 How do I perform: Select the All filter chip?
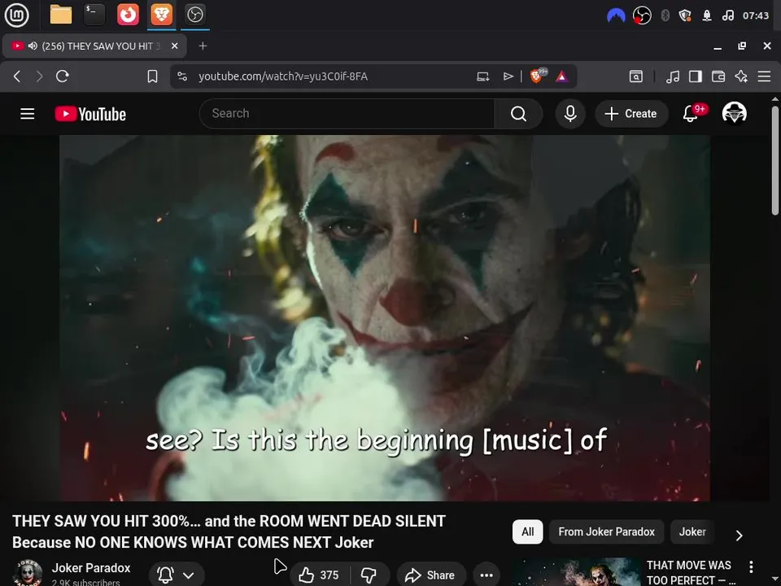click(x=527, y=531)
